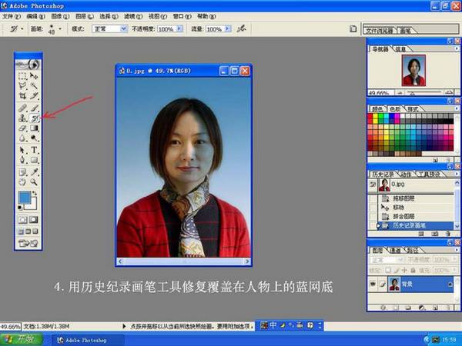The height and width of the screenshot is (346, 462).
Task: Click Adobe Photoshop taskbar button
Action: tap(88, 340)
